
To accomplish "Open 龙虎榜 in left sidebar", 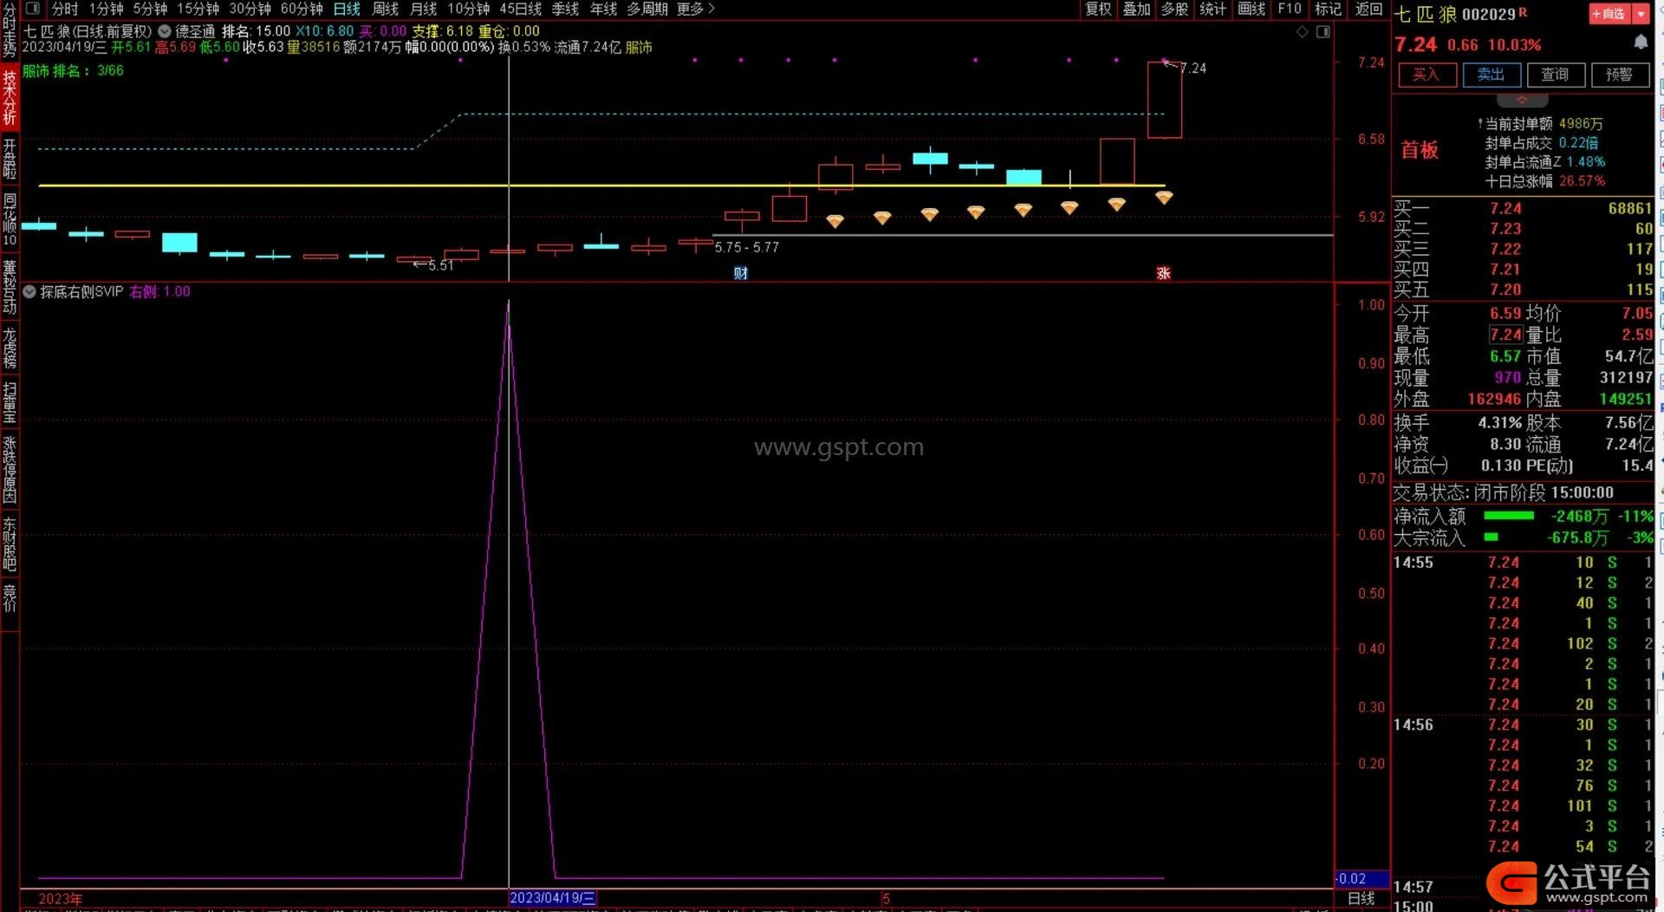I will (x=10, y=348).
